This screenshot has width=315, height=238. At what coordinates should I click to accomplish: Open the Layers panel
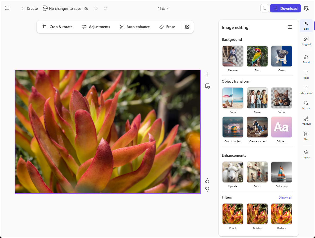tap(306, 154)
